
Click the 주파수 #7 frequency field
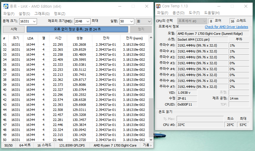[x=202, y=87]
